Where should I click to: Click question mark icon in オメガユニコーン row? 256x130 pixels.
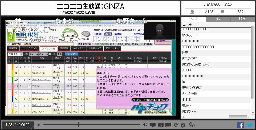pos(29,99)
